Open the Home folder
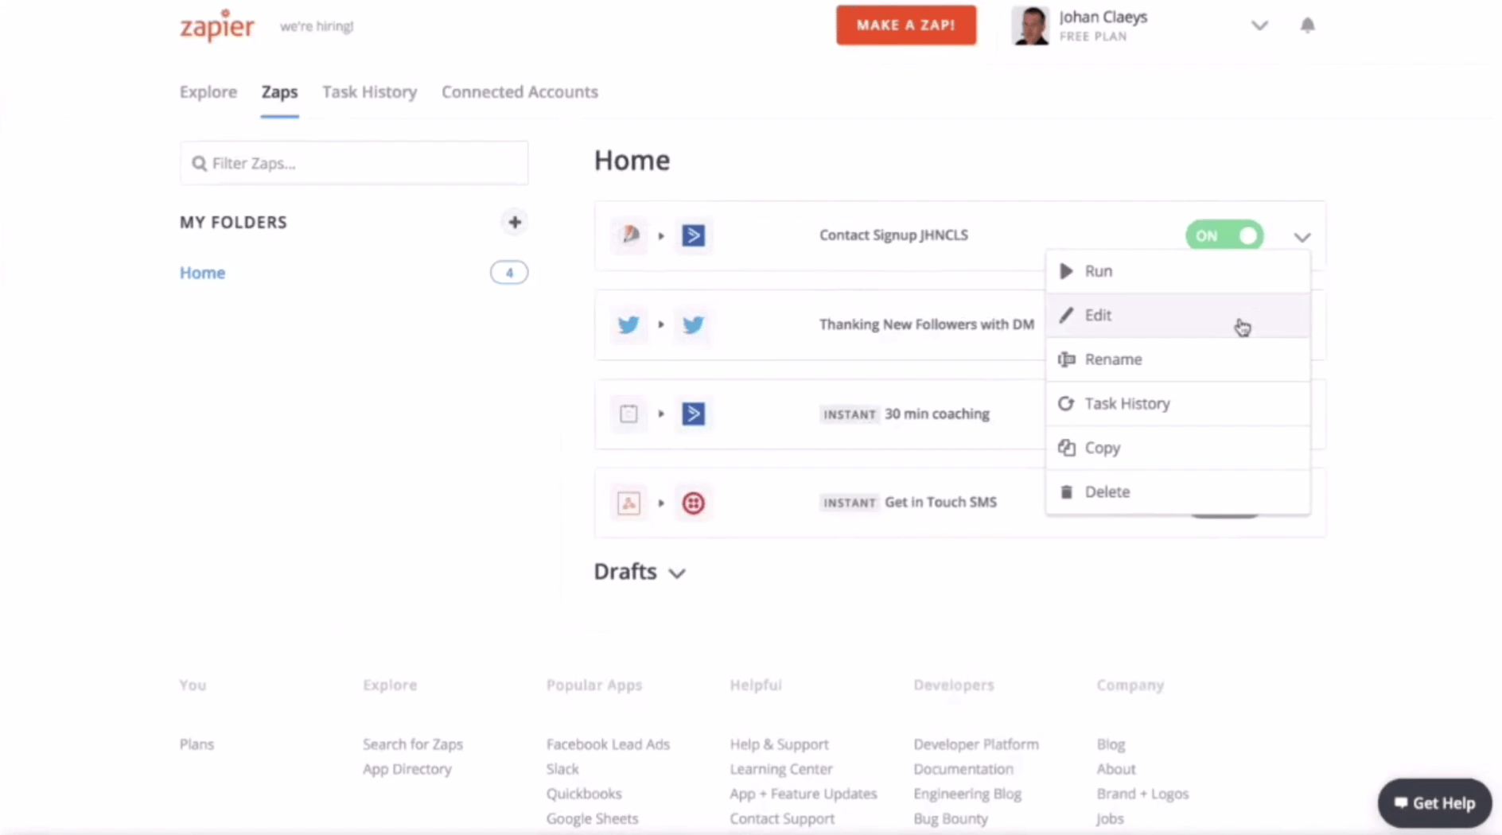Image resolution: width=1502 pixels, height=835 pixels. click(202, 273)
